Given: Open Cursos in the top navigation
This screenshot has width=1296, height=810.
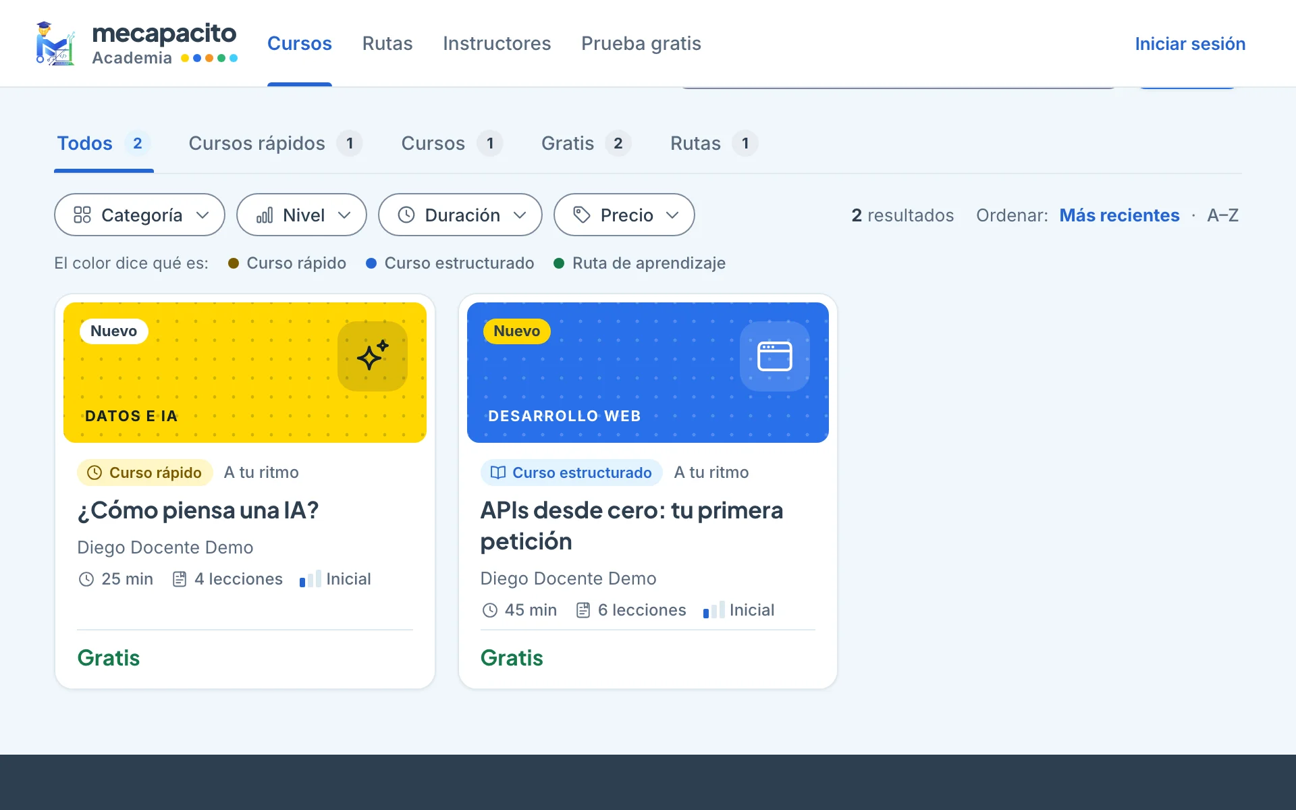Looking at the screenshot, I should (x=300, y=43).
